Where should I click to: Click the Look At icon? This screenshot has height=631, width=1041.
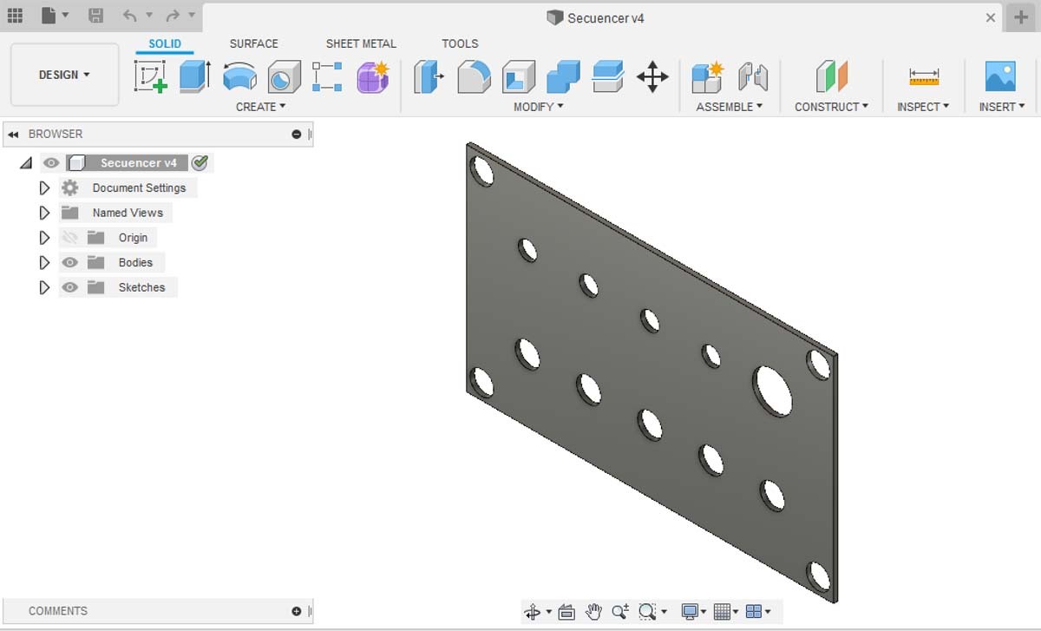[566, 612]
